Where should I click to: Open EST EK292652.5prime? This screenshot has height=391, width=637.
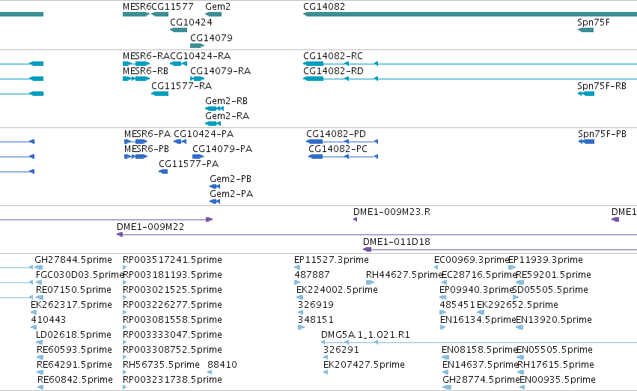click(x=517, y=305)
